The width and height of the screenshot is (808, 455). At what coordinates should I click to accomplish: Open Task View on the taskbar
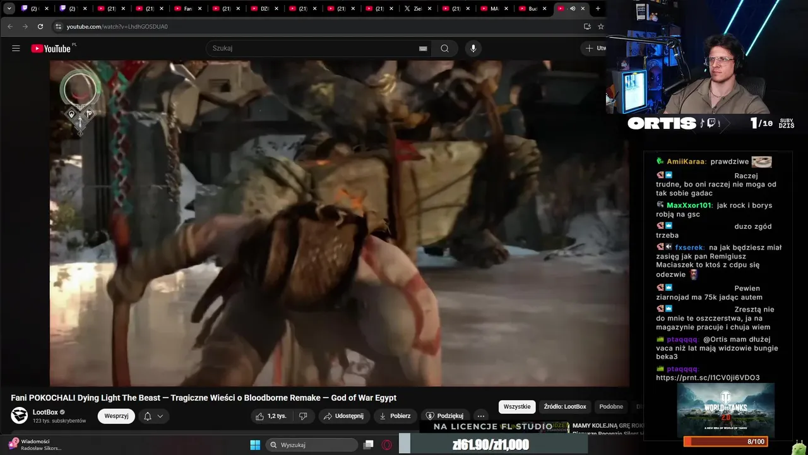click(x=369, y=445)
